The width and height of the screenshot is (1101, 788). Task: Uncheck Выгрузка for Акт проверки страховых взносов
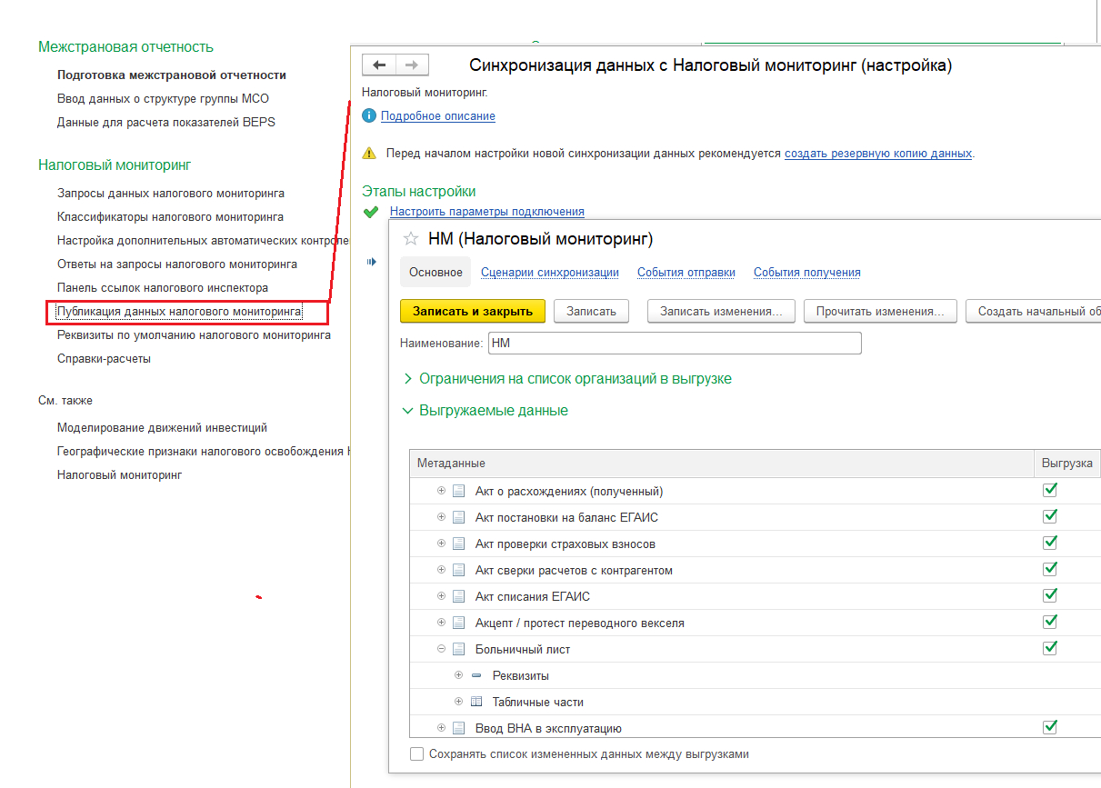point(1050,543)
